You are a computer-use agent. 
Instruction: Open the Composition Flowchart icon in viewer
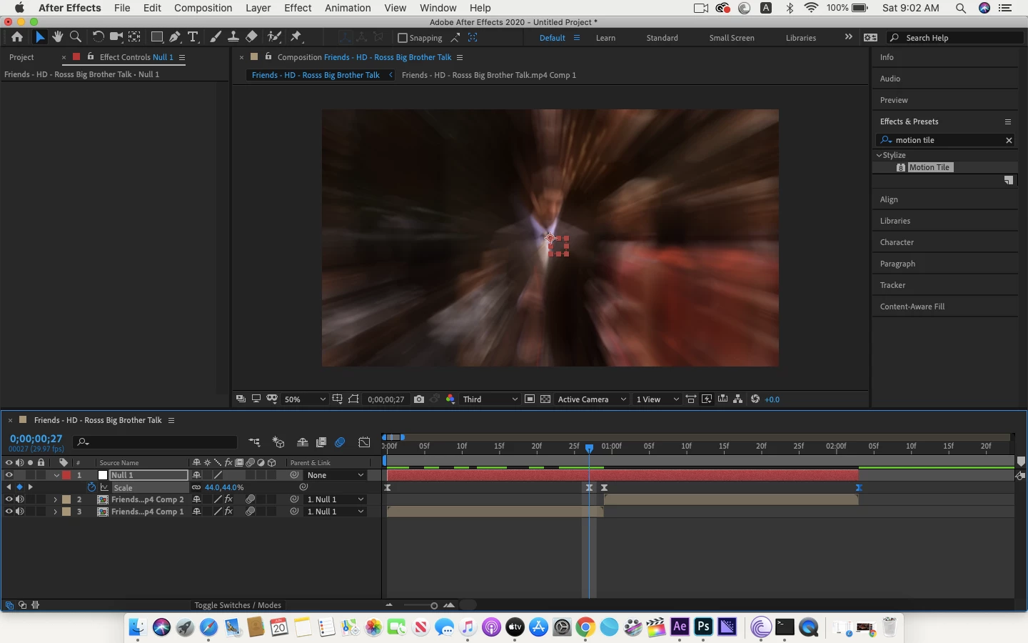coord(738,399)
